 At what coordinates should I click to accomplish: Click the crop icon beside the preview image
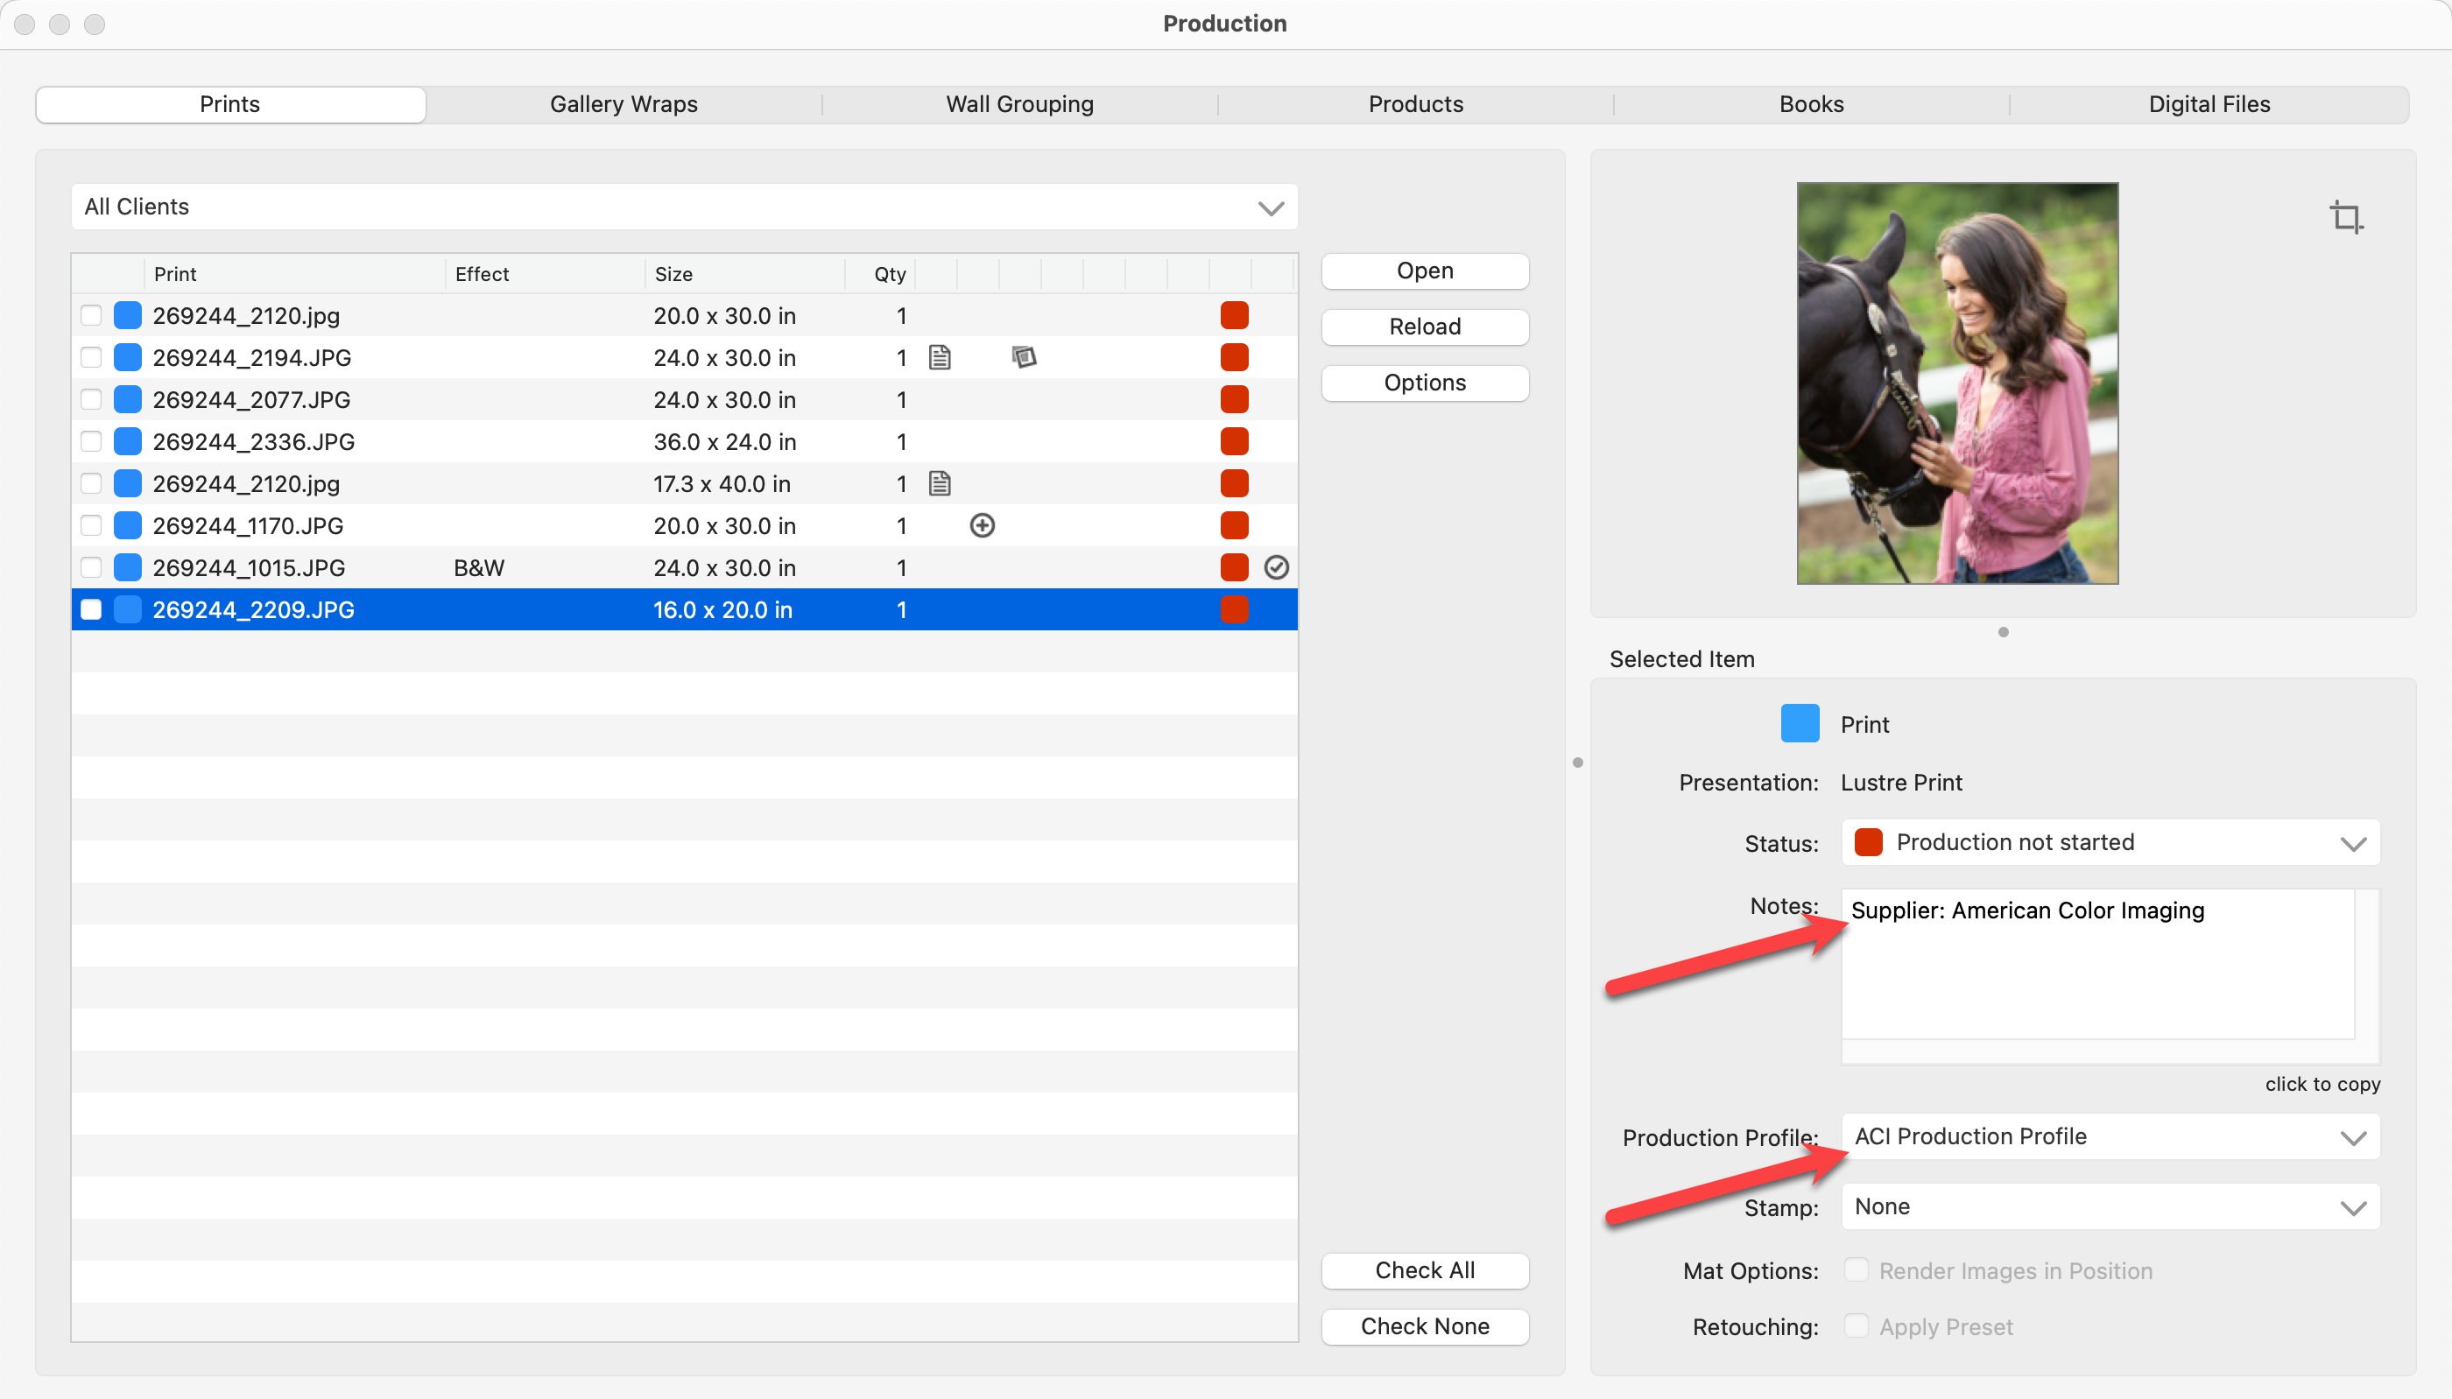click(x=2345, y=217)
